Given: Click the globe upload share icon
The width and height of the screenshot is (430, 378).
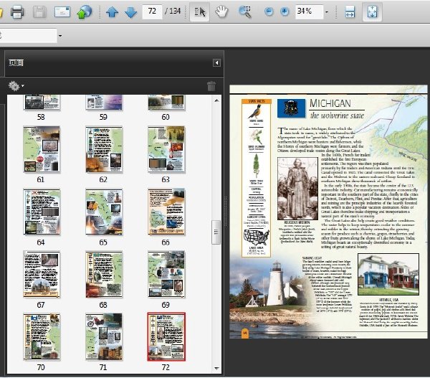Looking at the screenshot, I should coord(85,12).
